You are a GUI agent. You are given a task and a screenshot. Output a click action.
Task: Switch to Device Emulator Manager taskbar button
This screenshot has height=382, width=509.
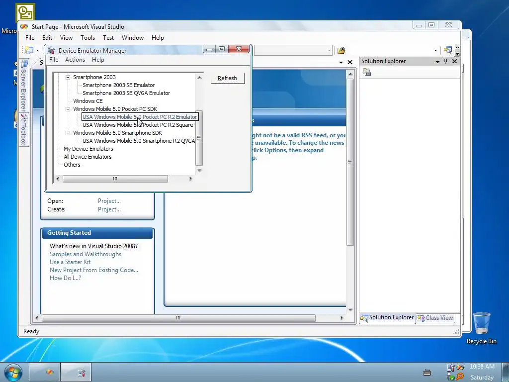click(x=76, y=372)
